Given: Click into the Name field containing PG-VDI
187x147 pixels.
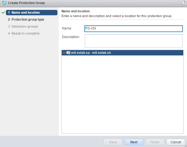Looking at the screenshot, I should click(133, 29).
